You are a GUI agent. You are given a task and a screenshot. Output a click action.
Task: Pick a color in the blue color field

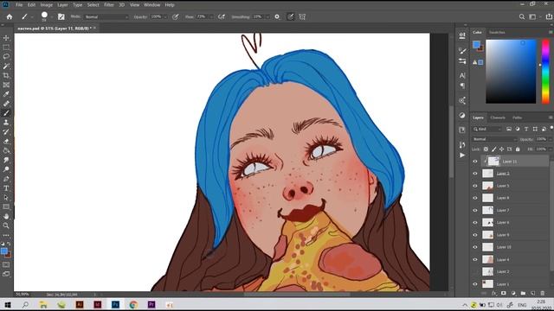coord(511,72)
